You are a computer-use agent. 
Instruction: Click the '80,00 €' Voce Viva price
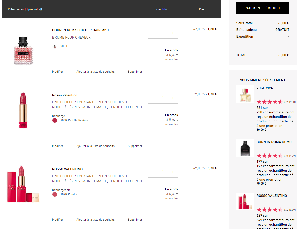[x=261, y=130]
